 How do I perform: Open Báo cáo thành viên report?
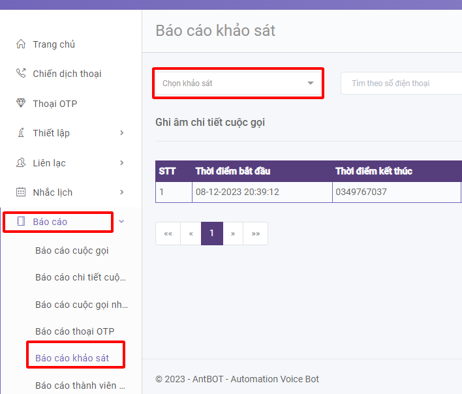(80, 386)
